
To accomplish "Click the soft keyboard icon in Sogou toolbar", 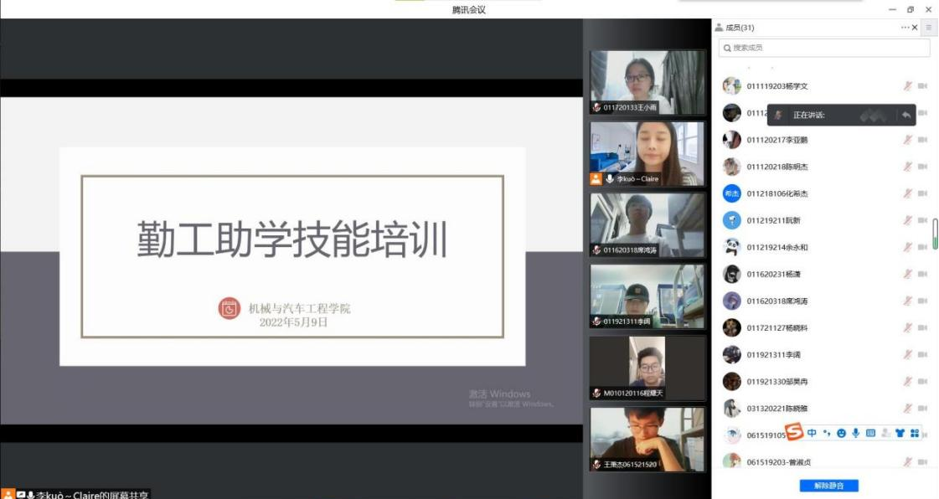I will [x=870, y=433].
